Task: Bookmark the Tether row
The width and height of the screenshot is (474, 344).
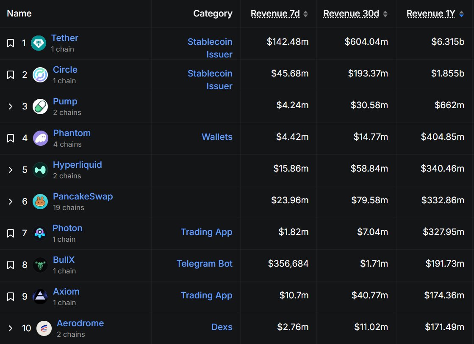Action: [11, 43]
